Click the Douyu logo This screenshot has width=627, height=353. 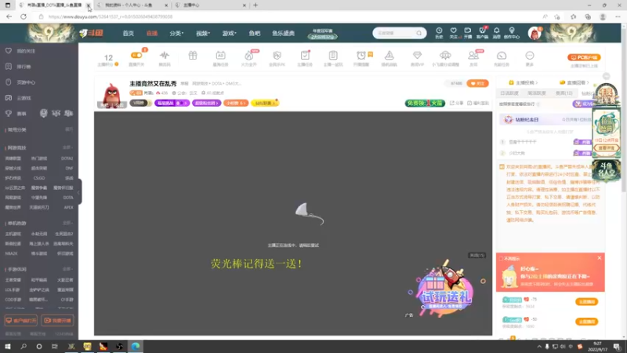(91, 33)
